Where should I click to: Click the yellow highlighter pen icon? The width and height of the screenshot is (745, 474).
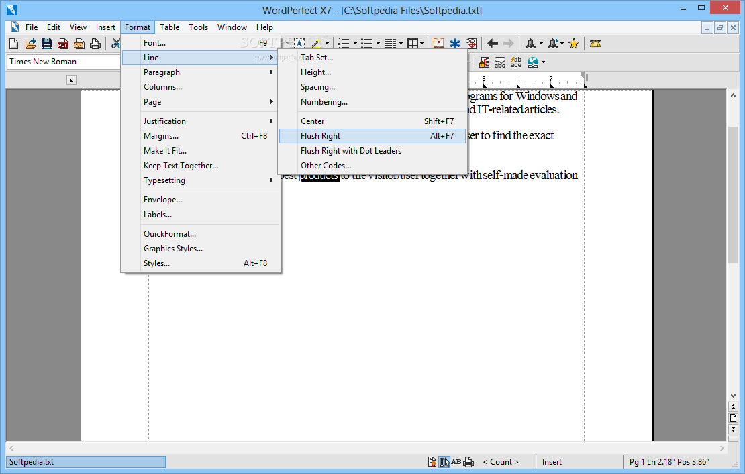pyautogui.click(x=315, y=44)
